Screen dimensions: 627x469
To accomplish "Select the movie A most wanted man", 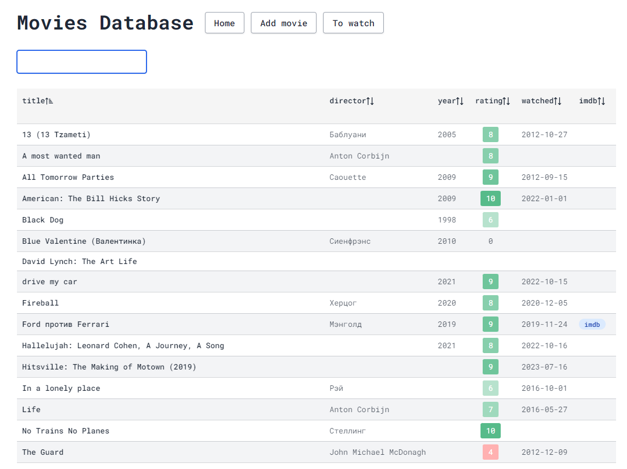I will pyautogui.click(x=61, y=156).
